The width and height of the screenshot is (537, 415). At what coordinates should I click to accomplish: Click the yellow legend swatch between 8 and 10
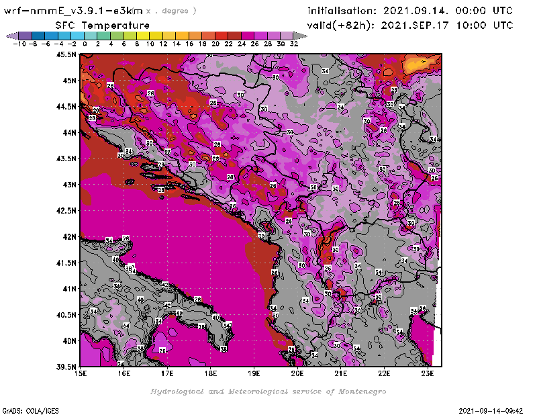click(143, 36)
